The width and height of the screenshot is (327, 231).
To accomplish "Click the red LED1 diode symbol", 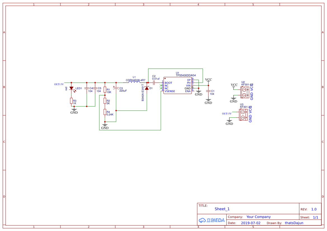I will pyautogui.click(x=71, y=88).
